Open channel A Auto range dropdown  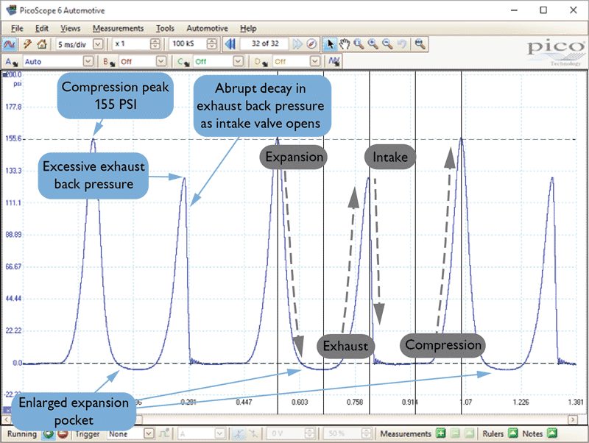(88, 61)
